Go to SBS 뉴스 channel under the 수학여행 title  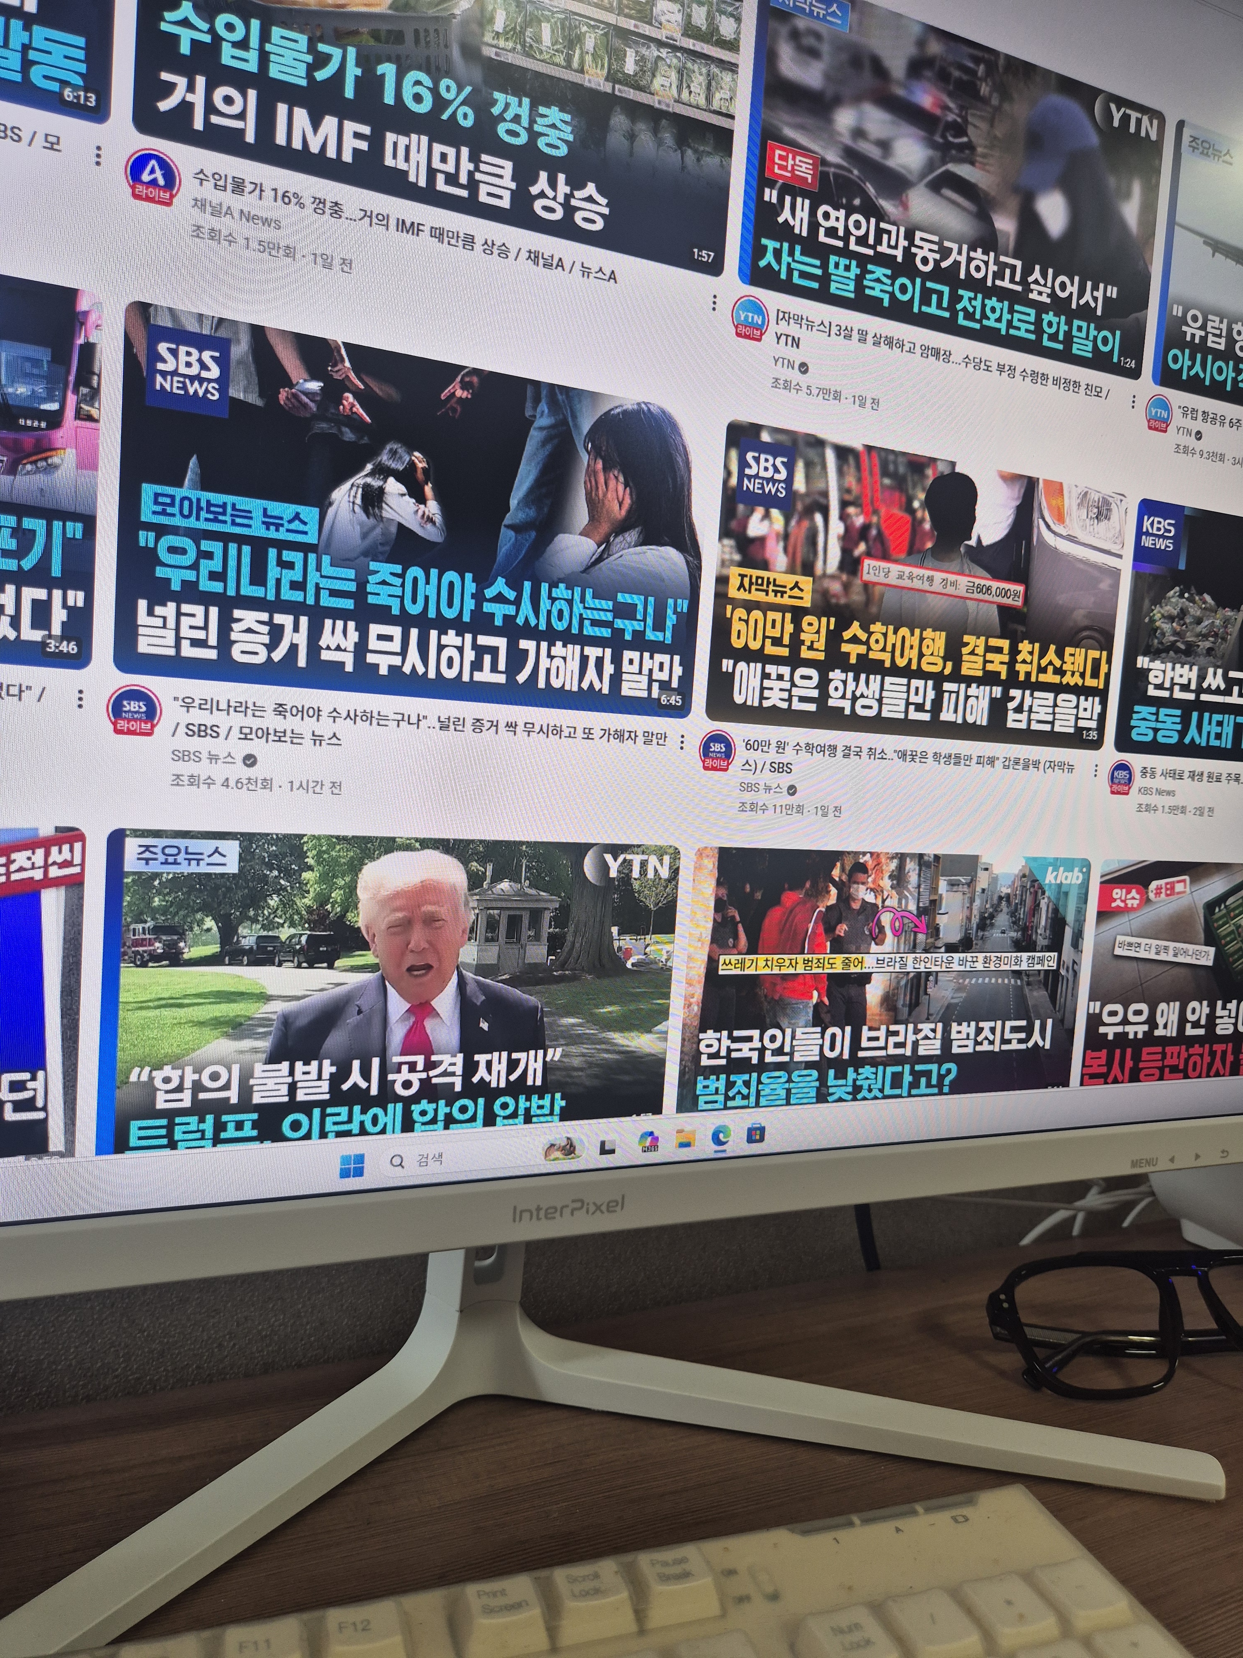click(760, 787)
